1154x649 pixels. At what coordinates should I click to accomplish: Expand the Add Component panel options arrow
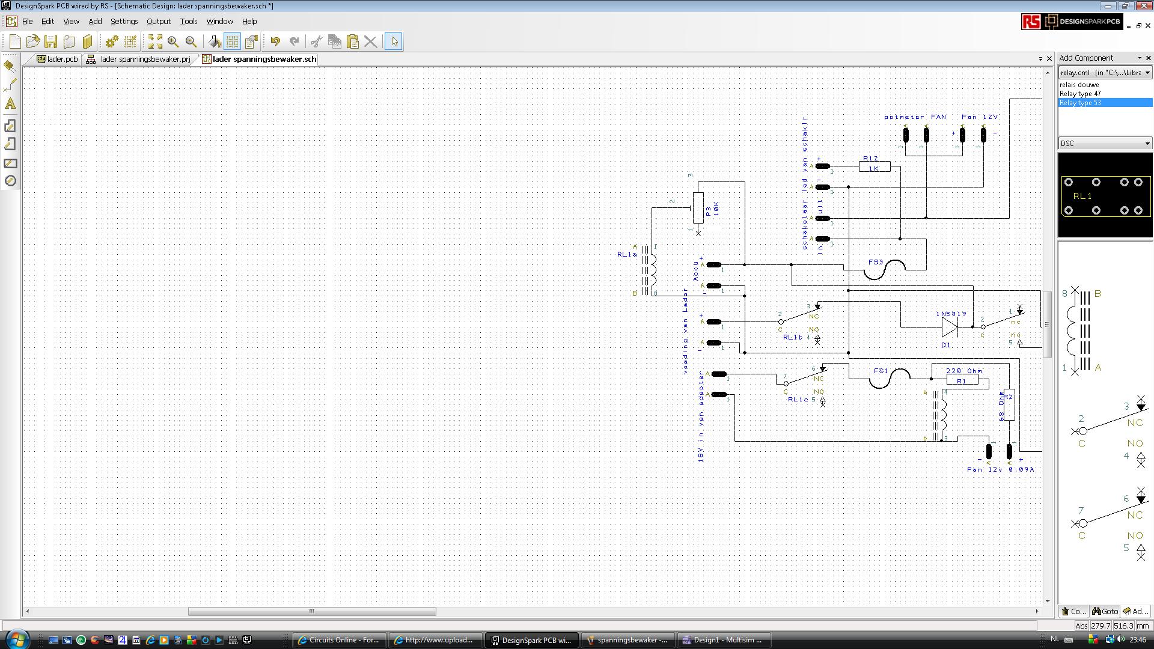tap(1139, 58)
